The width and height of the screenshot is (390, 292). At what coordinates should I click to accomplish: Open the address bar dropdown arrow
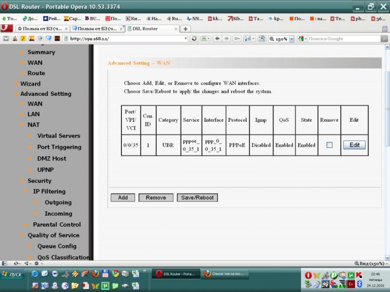point(185,38)
